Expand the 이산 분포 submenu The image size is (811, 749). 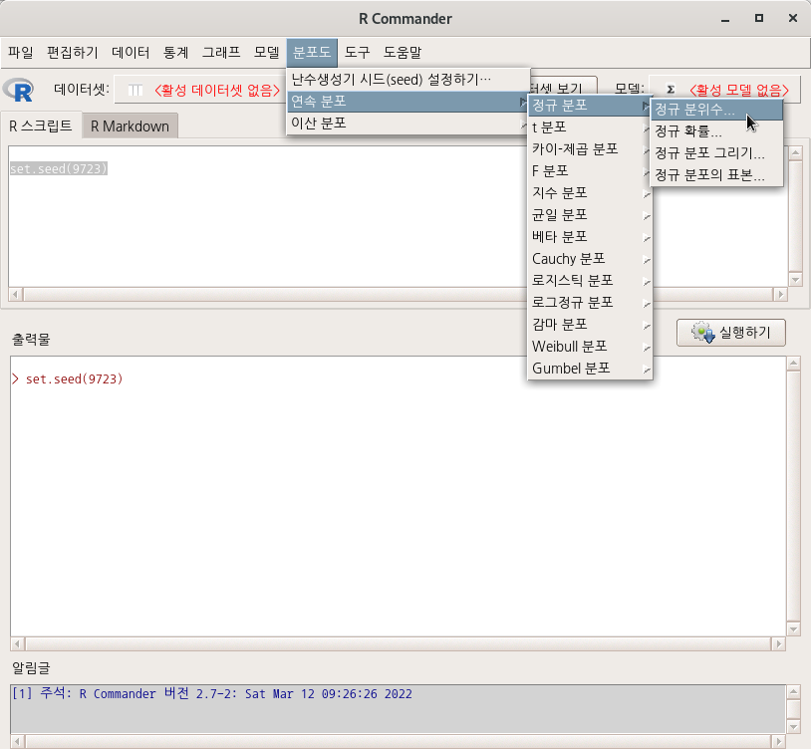coord(408,124)
